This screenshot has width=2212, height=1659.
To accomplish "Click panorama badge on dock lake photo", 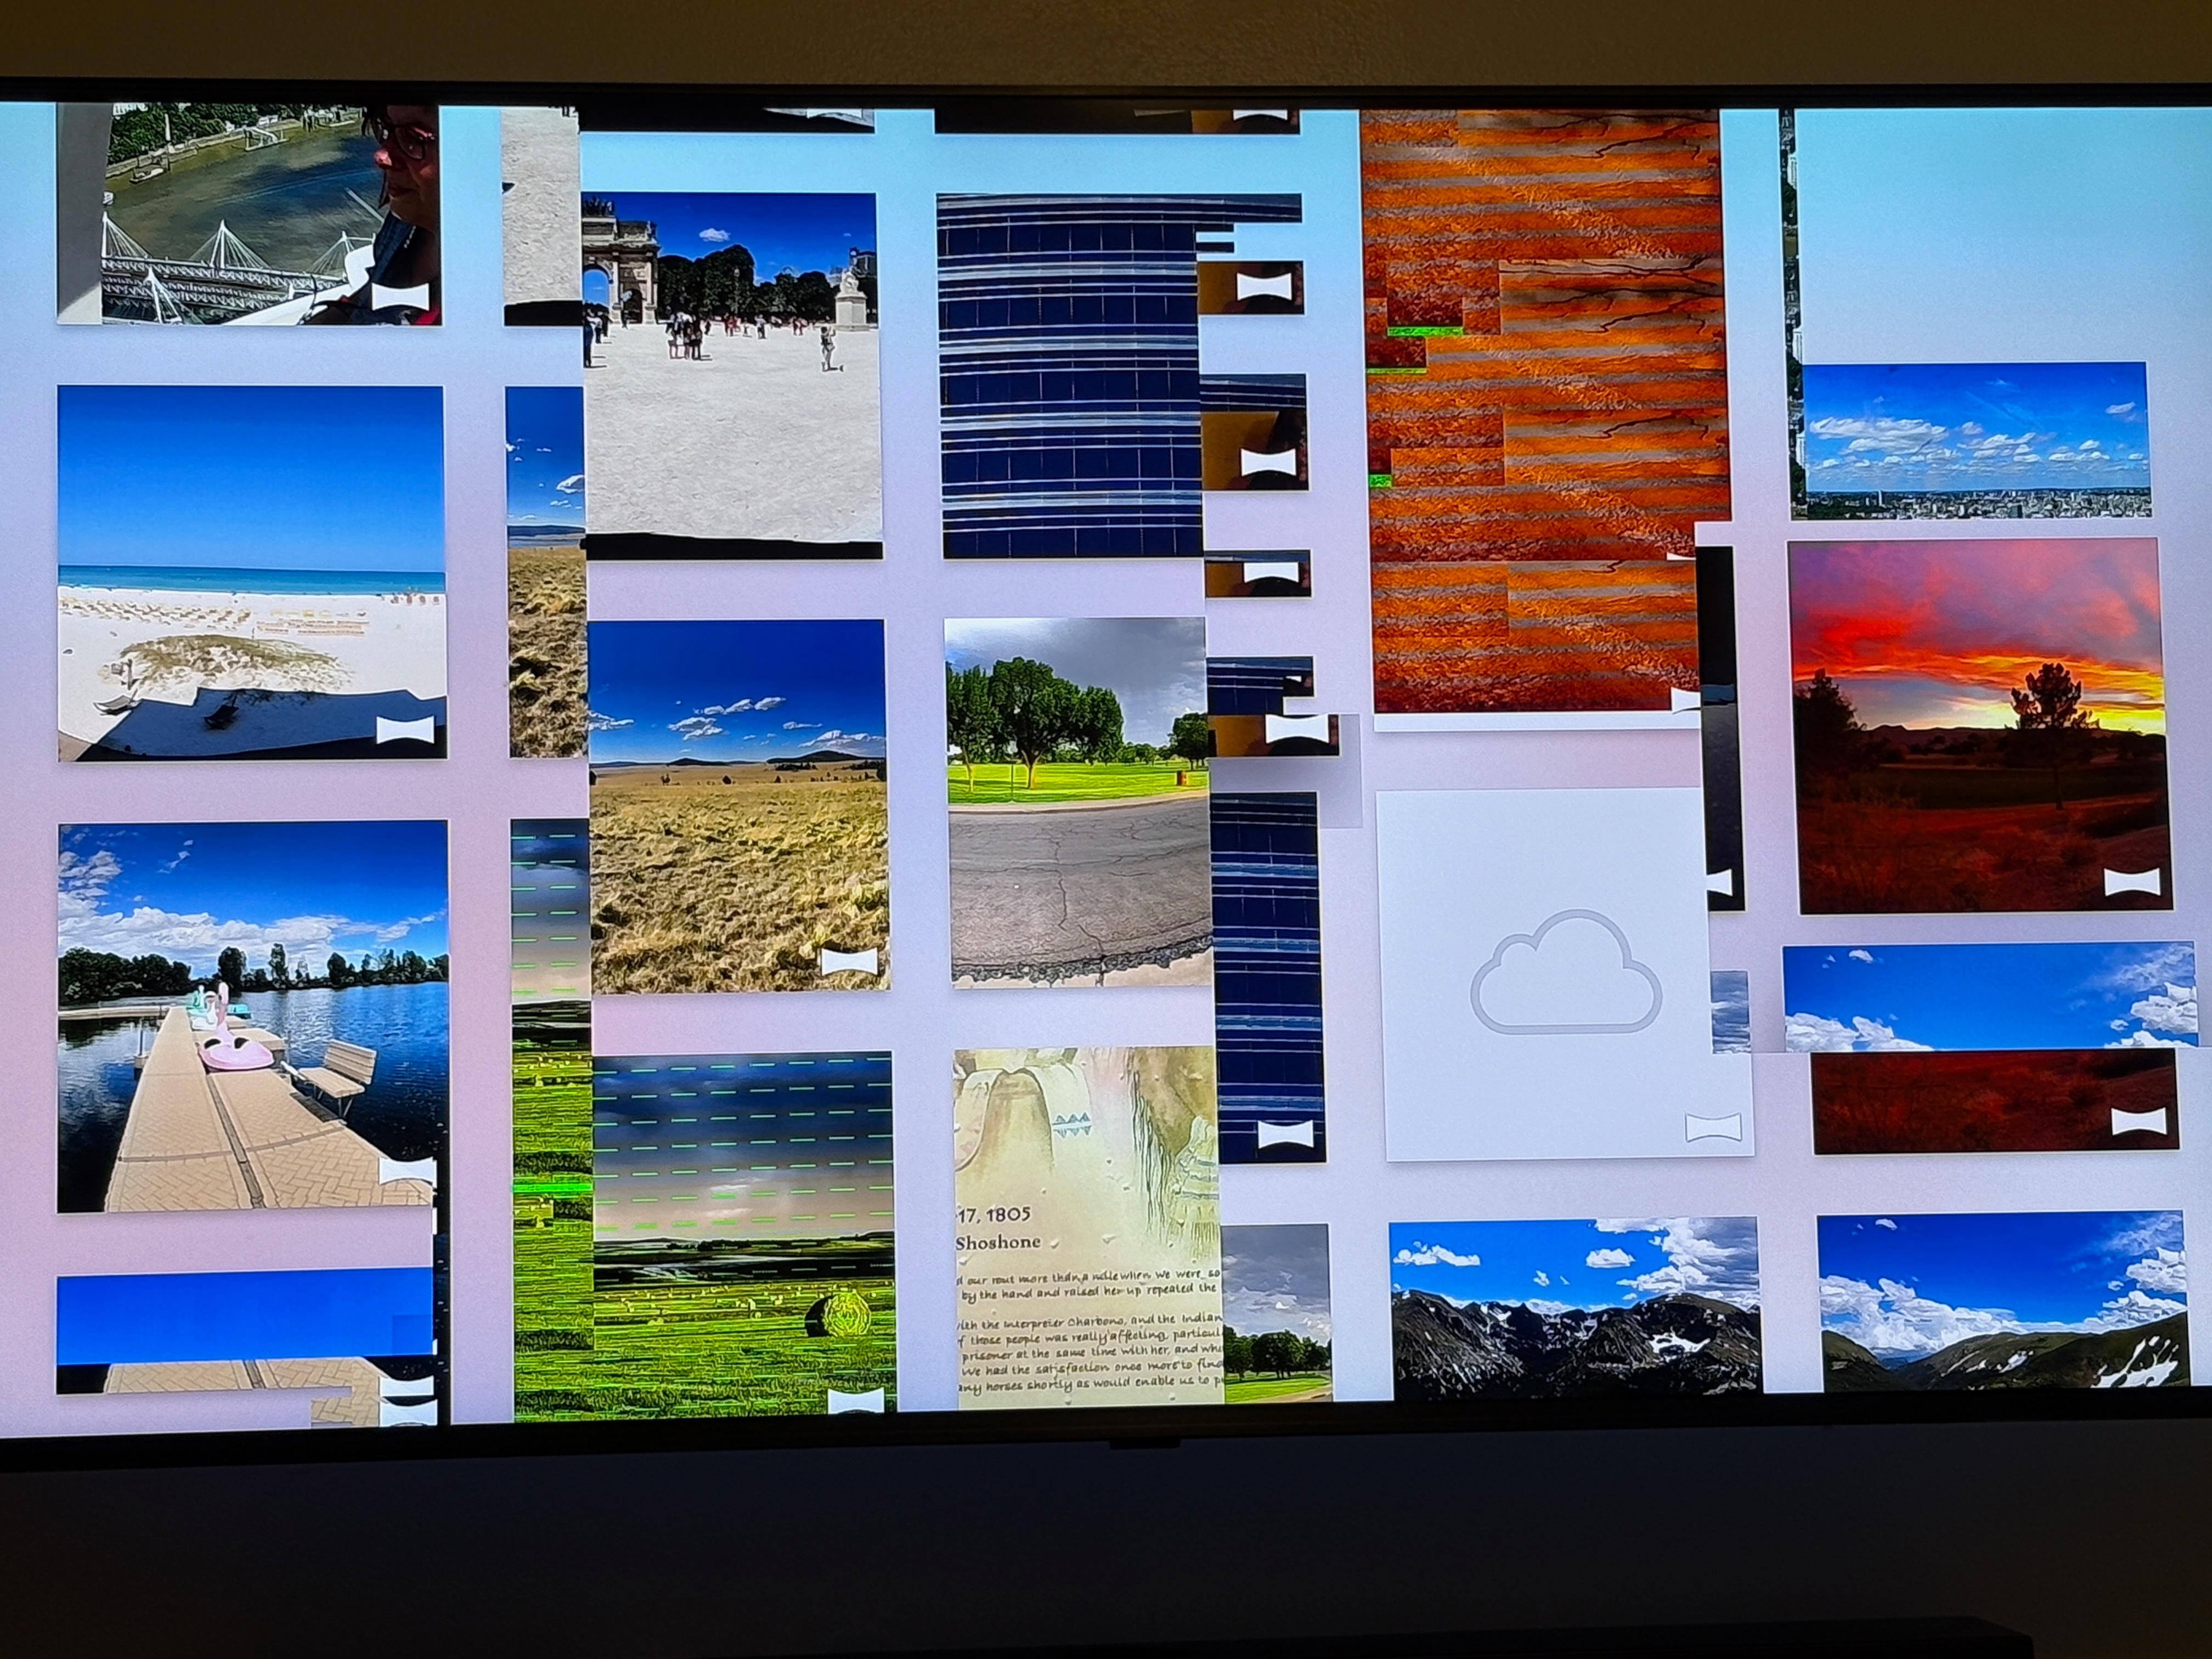I will pos(407,1170).
